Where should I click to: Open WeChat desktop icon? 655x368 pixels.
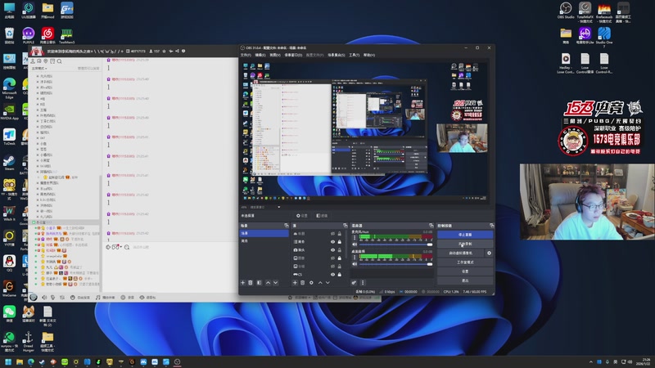coord(9,312)
